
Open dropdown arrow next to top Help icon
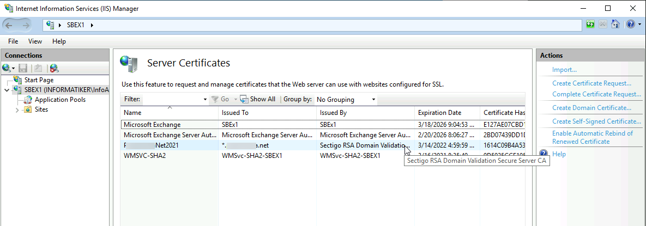pos(640,25)
